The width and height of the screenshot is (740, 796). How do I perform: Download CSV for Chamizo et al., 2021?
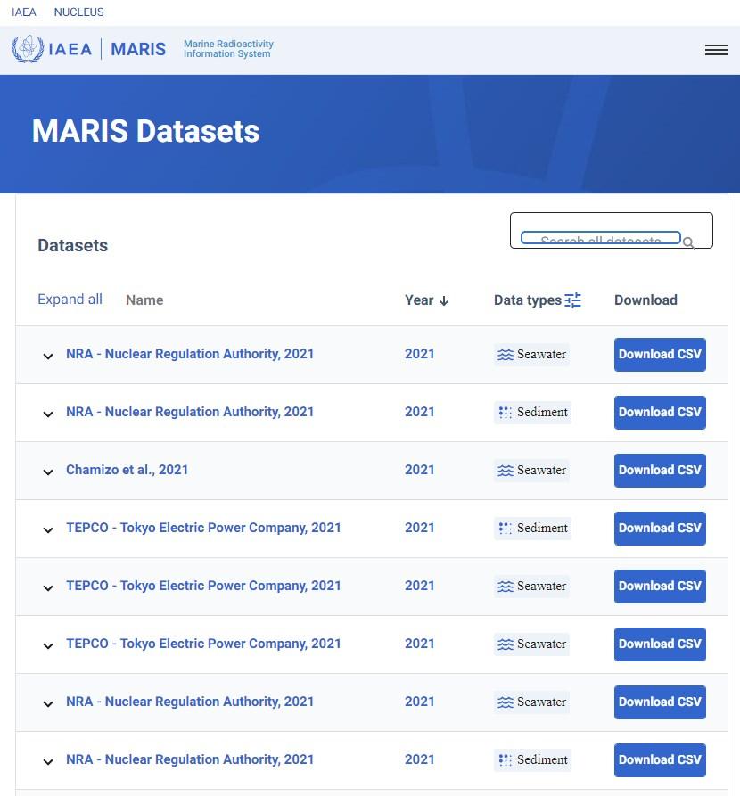660,470
